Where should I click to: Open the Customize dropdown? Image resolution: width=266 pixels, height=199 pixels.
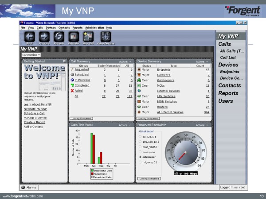[31, 55]
